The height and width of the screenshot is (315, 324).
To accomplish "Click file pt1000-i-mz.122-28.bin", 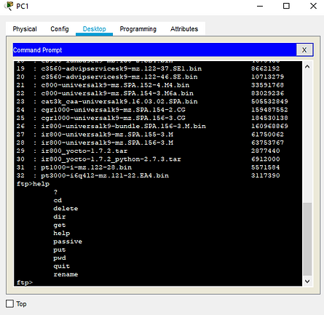I will point(86,167).
